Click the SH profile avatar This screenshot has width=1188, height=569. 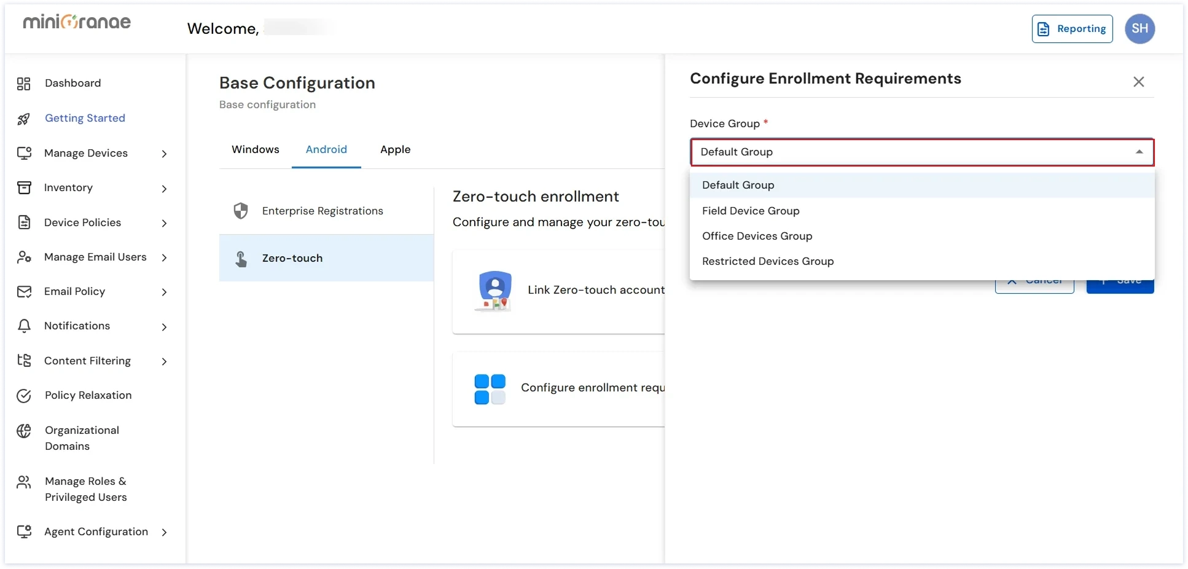(x=1140, y=29)
